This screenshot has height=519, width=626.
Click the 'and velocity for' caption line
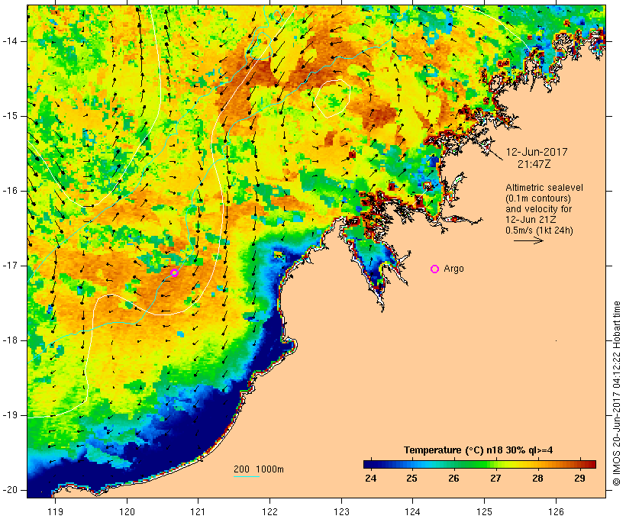pyautogui.click(x=538, y=209)
